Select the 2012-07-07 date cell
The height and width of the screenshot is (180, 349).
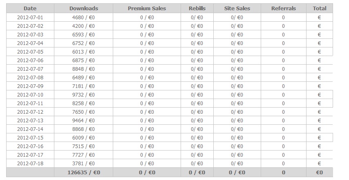click(x=30, y=69)
